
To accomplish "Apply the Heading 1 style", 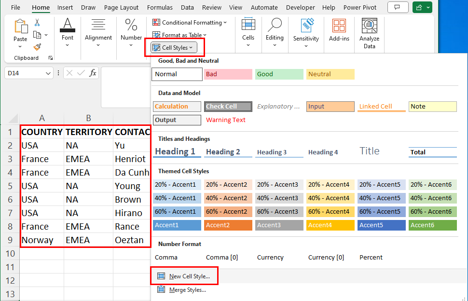I will coord(177,152).
